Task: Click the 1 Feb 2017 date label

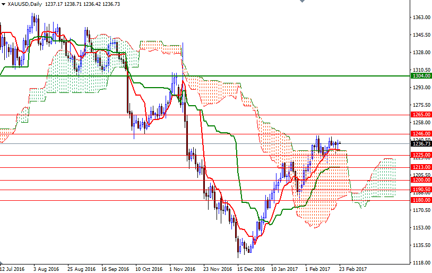Action: [317, 269]
